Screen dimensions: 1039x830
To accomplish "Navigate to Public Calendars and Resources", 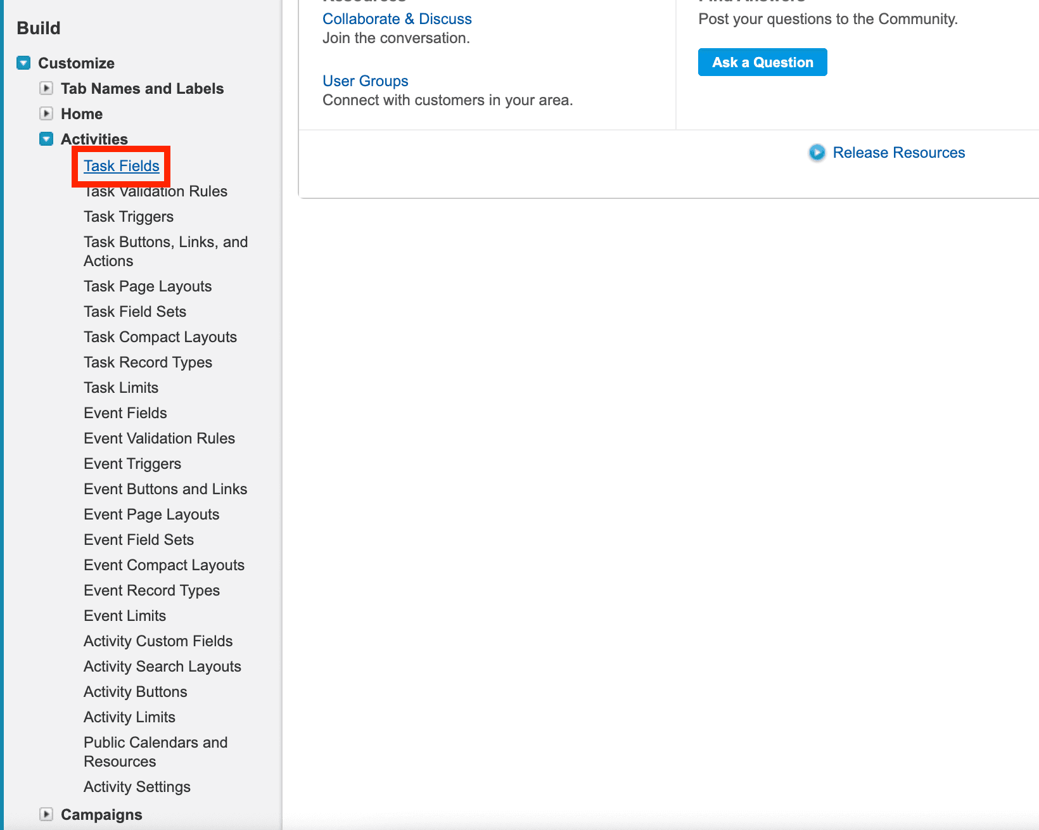I will coord(155,751).
